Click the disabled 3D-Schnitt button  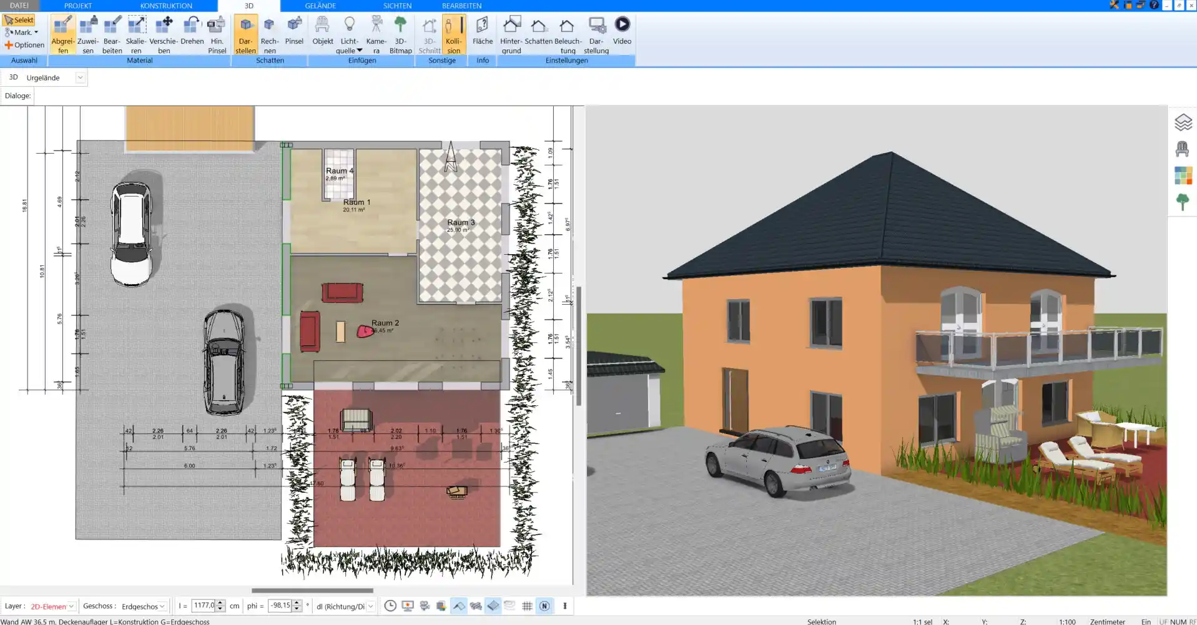(x=429, y=35)
